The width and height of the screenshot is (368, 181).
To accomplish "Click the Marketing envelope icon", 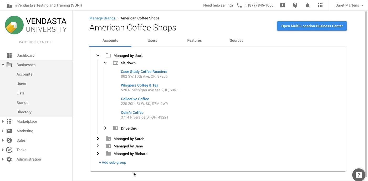I will [9, 131].
